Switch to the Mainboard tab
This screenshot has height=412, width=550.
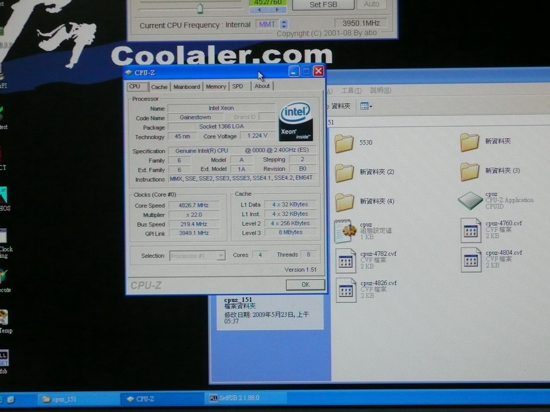(186, 86)
